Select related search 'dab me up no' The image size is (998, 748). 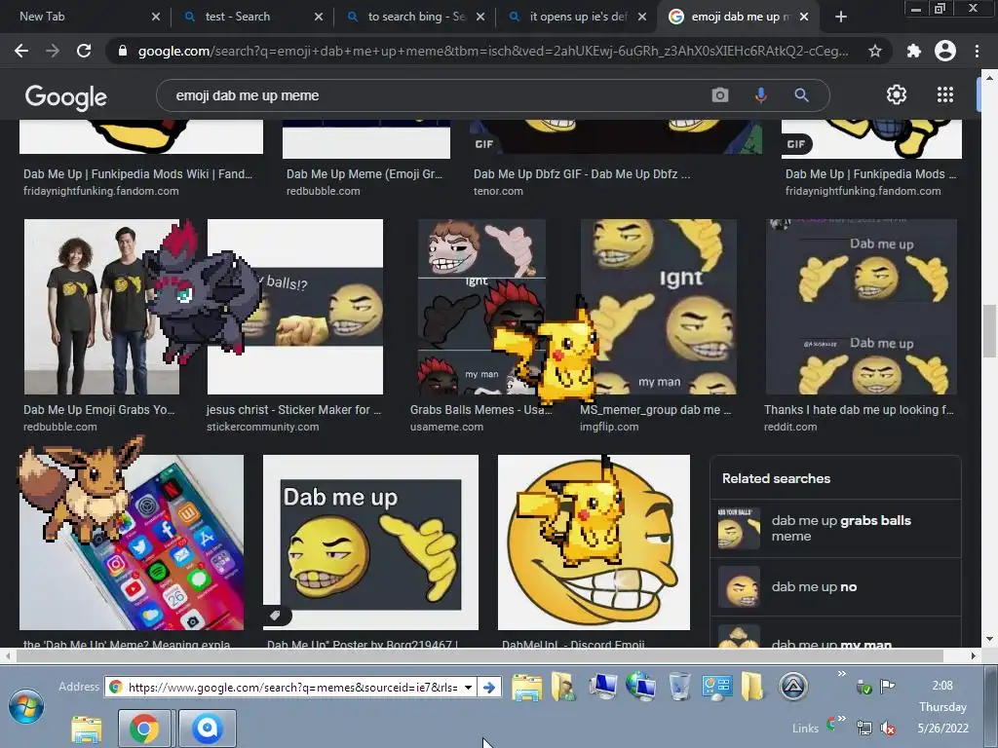835,586
